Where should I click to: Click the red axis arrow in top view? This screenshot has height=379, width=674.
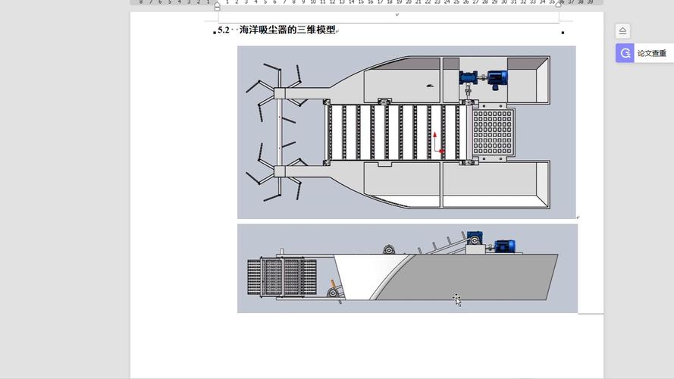(435, 136)
